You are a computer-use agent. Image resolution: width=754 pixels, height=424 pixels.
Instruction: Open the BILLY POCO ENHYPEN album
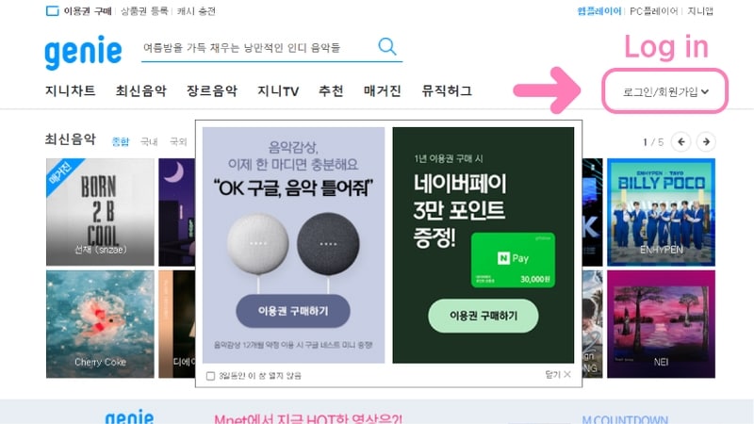(x=661, y=212)
